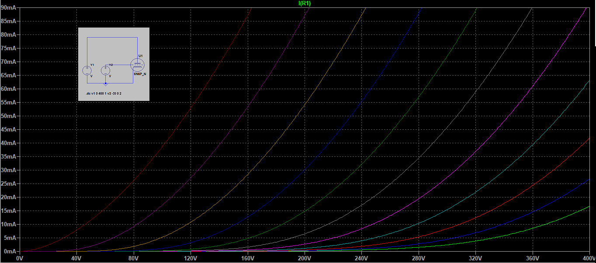Click the U1 reference label
596x263 pixels.
pyautogui.click(x=140, y=56)
